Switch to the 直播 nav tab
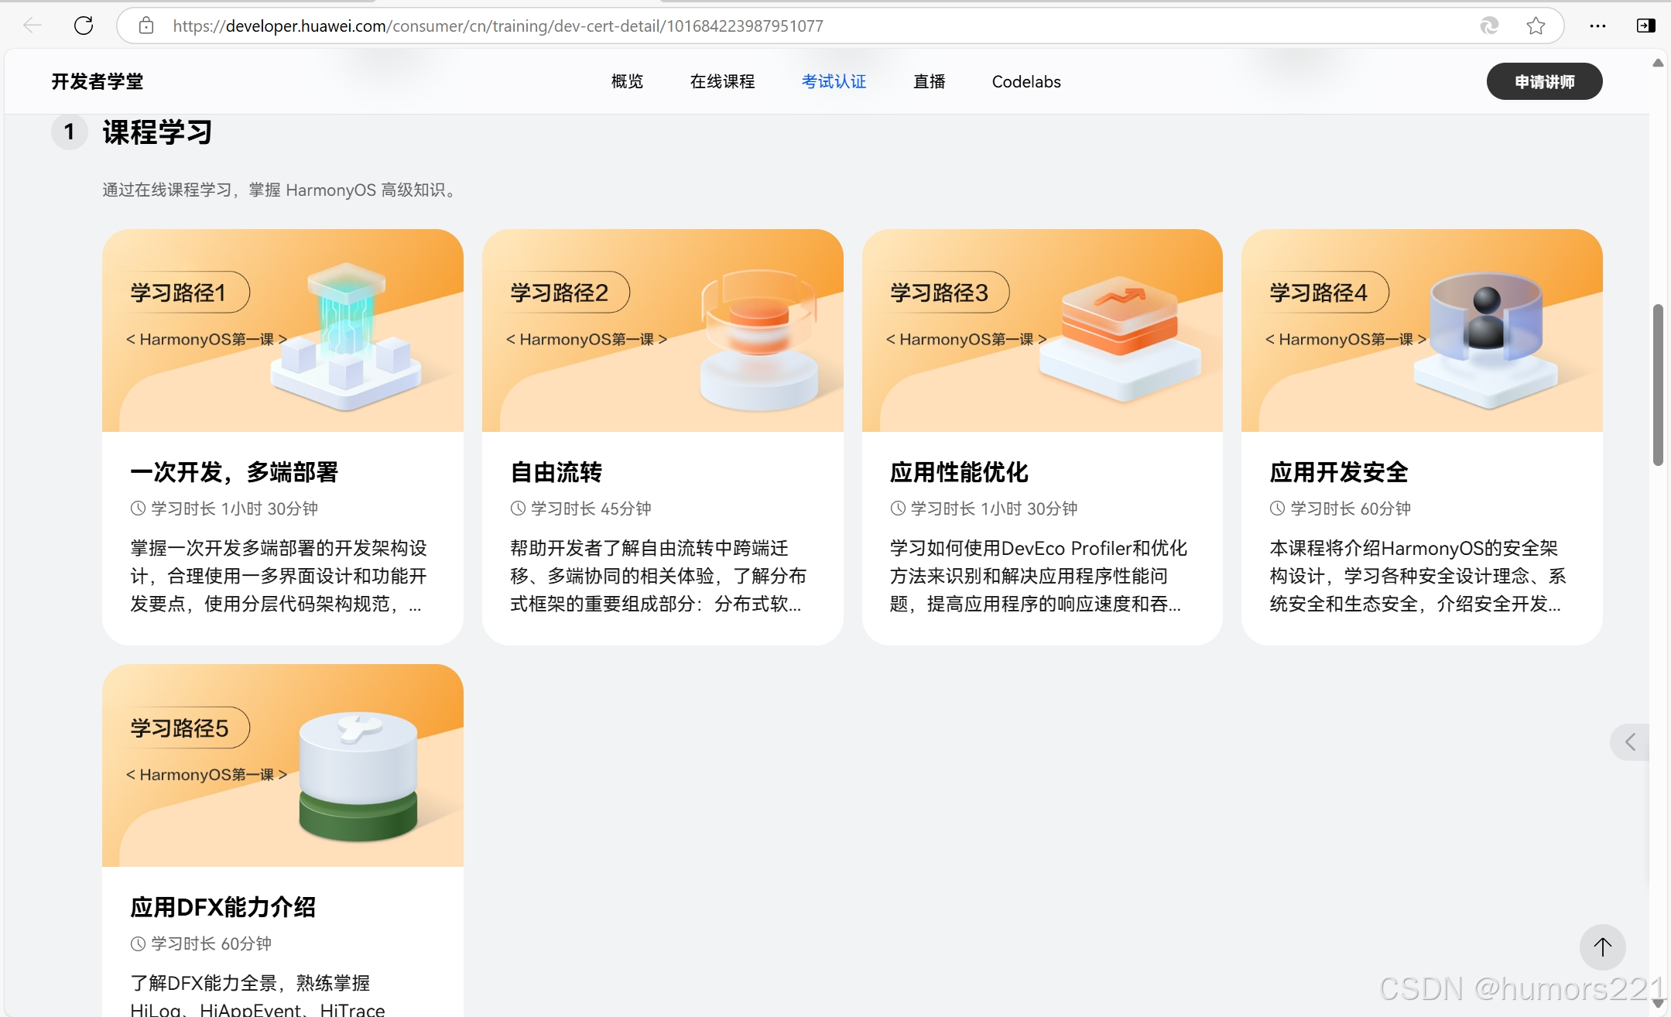 click(x=929, y=81)
